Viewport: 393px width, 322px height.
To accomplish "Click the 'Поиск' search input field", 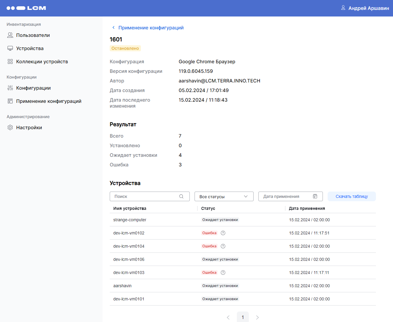I will pos(145,196).
